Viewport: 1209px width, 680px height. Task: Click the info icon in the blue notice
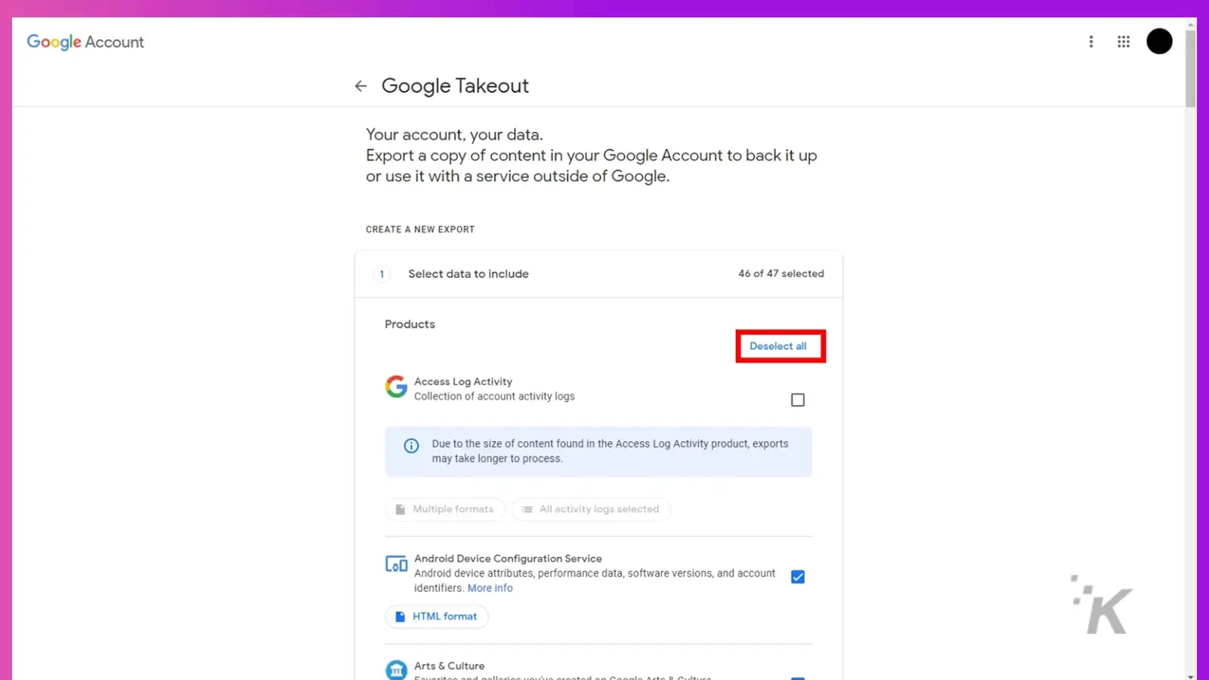pyautogui.click(x=411, y=446)
